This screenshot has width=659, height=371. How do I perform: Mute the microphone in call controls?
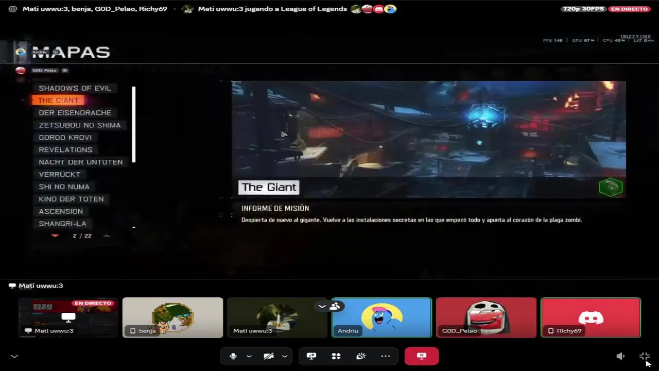[x=233, y=356]
